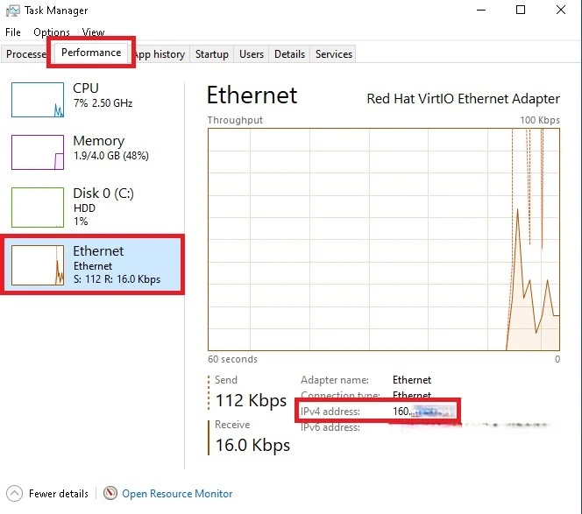
Task: Click the Task Manager title bar icon
Action: (12, 11)
